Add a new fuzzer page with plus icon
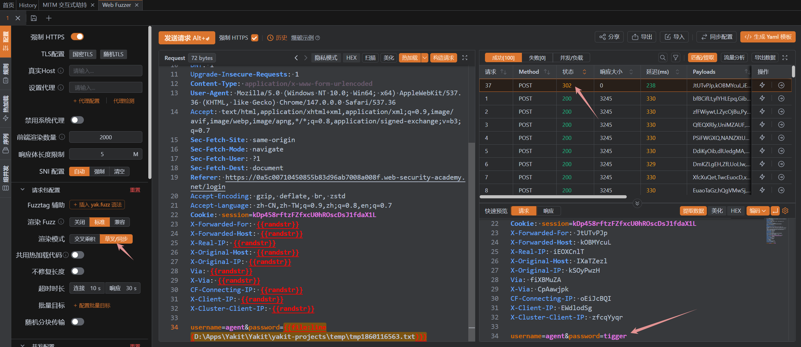Viewport: 801px width, 347px height. [x=49, y=18]
